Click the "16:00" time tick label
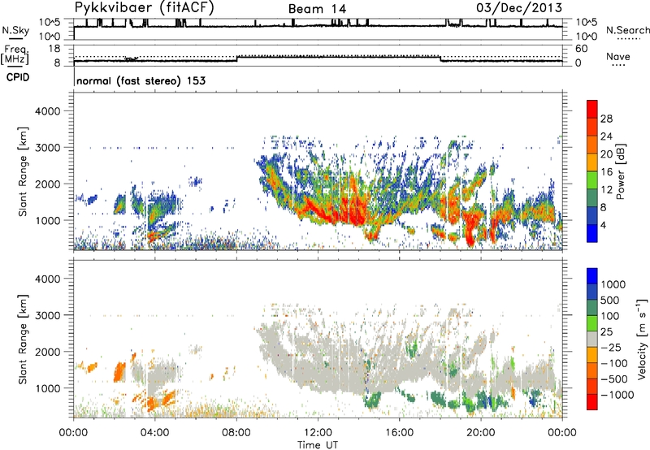The height and width of the screenshot is (450, 650). (399, 433)
